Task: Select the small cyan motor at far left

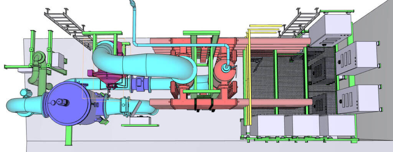Action: (x=26, y=93)
